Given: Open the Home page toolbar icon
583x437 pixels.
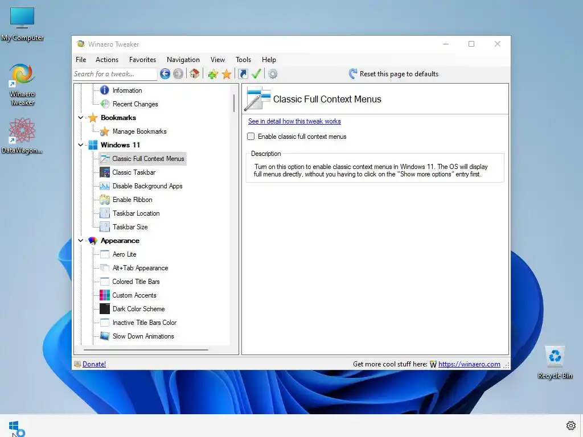Looking at the screenshot, I should click(x=195, y=73).
